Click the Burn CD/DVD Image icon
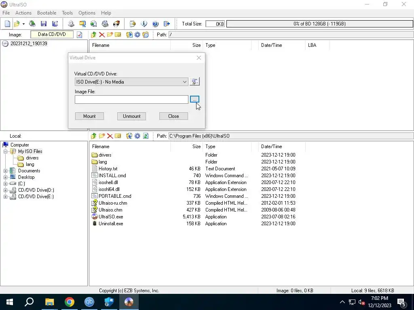The width and height of the screenshot is (414, 310). click(116, 24)
